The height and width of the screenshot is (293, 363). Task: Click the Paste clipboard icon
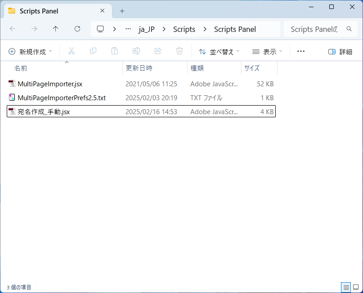115,51
